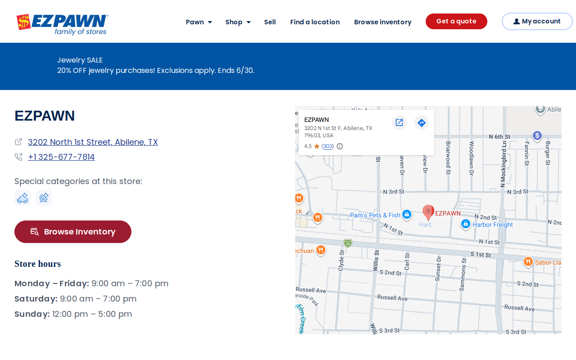Click the Get a quote button
The height and width of the screenshot is (360, 576).
click(x=456, y=21)
